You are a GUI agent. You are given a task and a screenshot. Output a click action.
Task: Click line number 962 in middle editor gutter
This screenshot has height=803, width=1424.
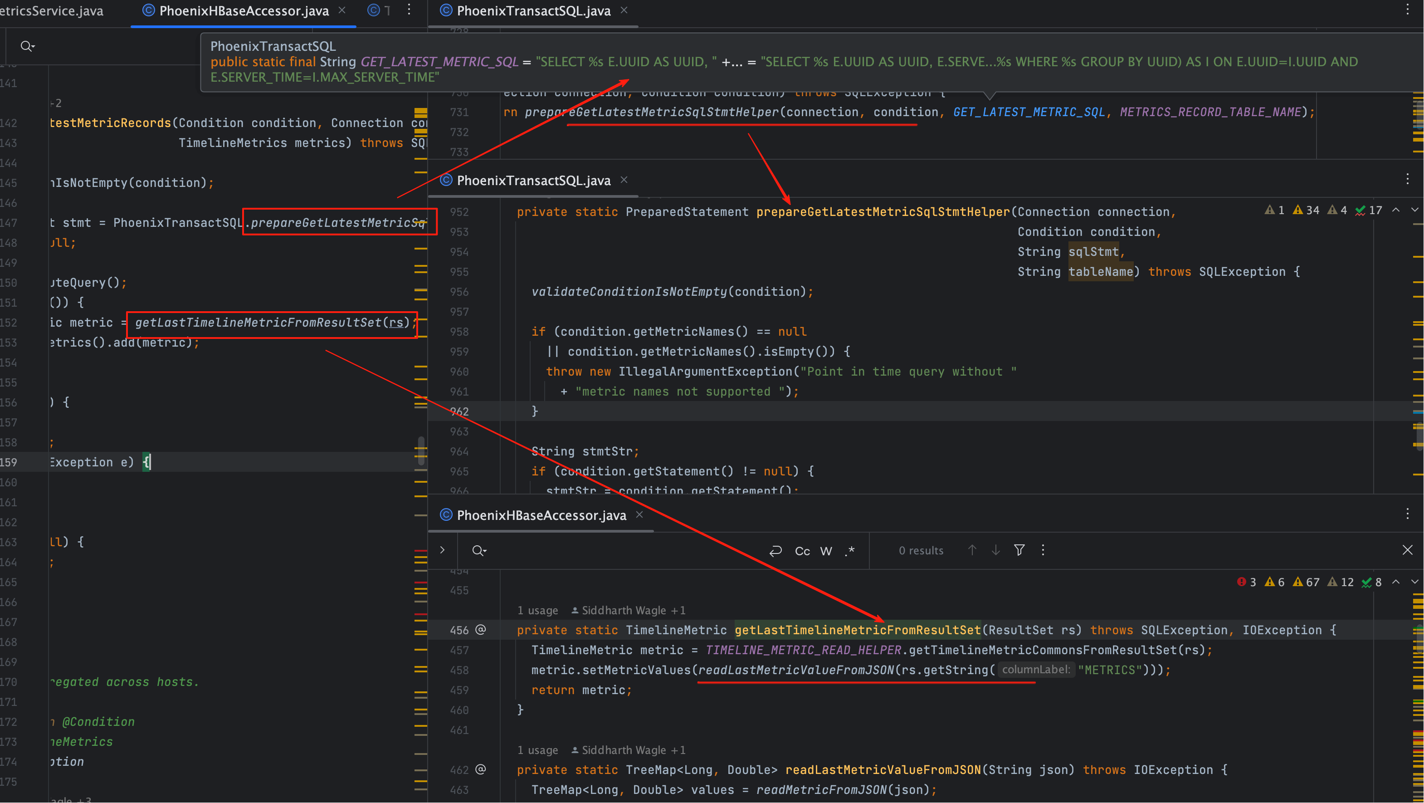[459, 412]
